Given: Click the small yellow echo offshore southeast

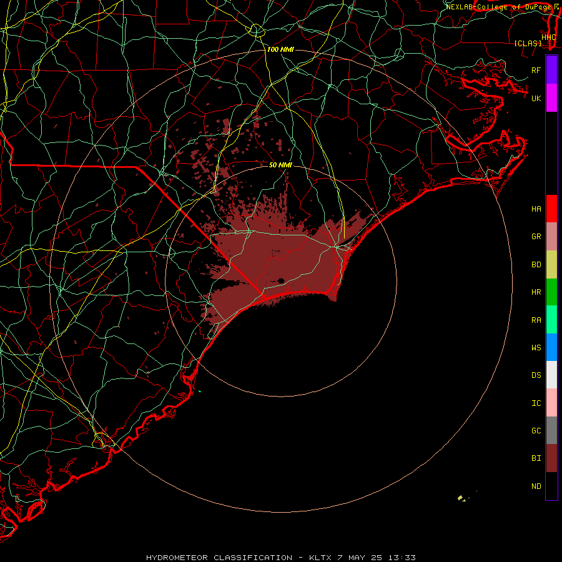Looking at the screenshot, I should tap(461, 498).
